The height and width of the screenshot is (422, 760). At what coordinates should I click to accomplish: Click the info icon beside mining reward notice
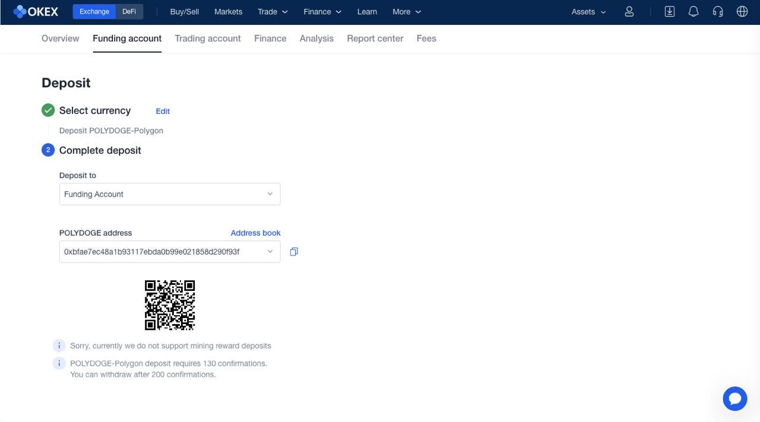[x=59, y=345]
